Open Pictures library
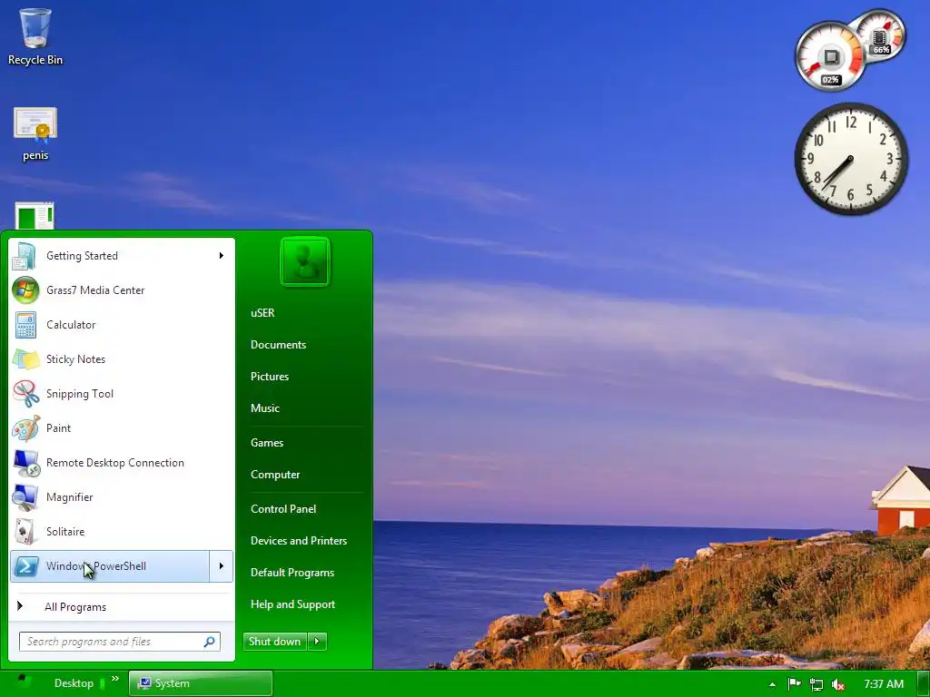The image size is (930, 697). pos(270,377)
